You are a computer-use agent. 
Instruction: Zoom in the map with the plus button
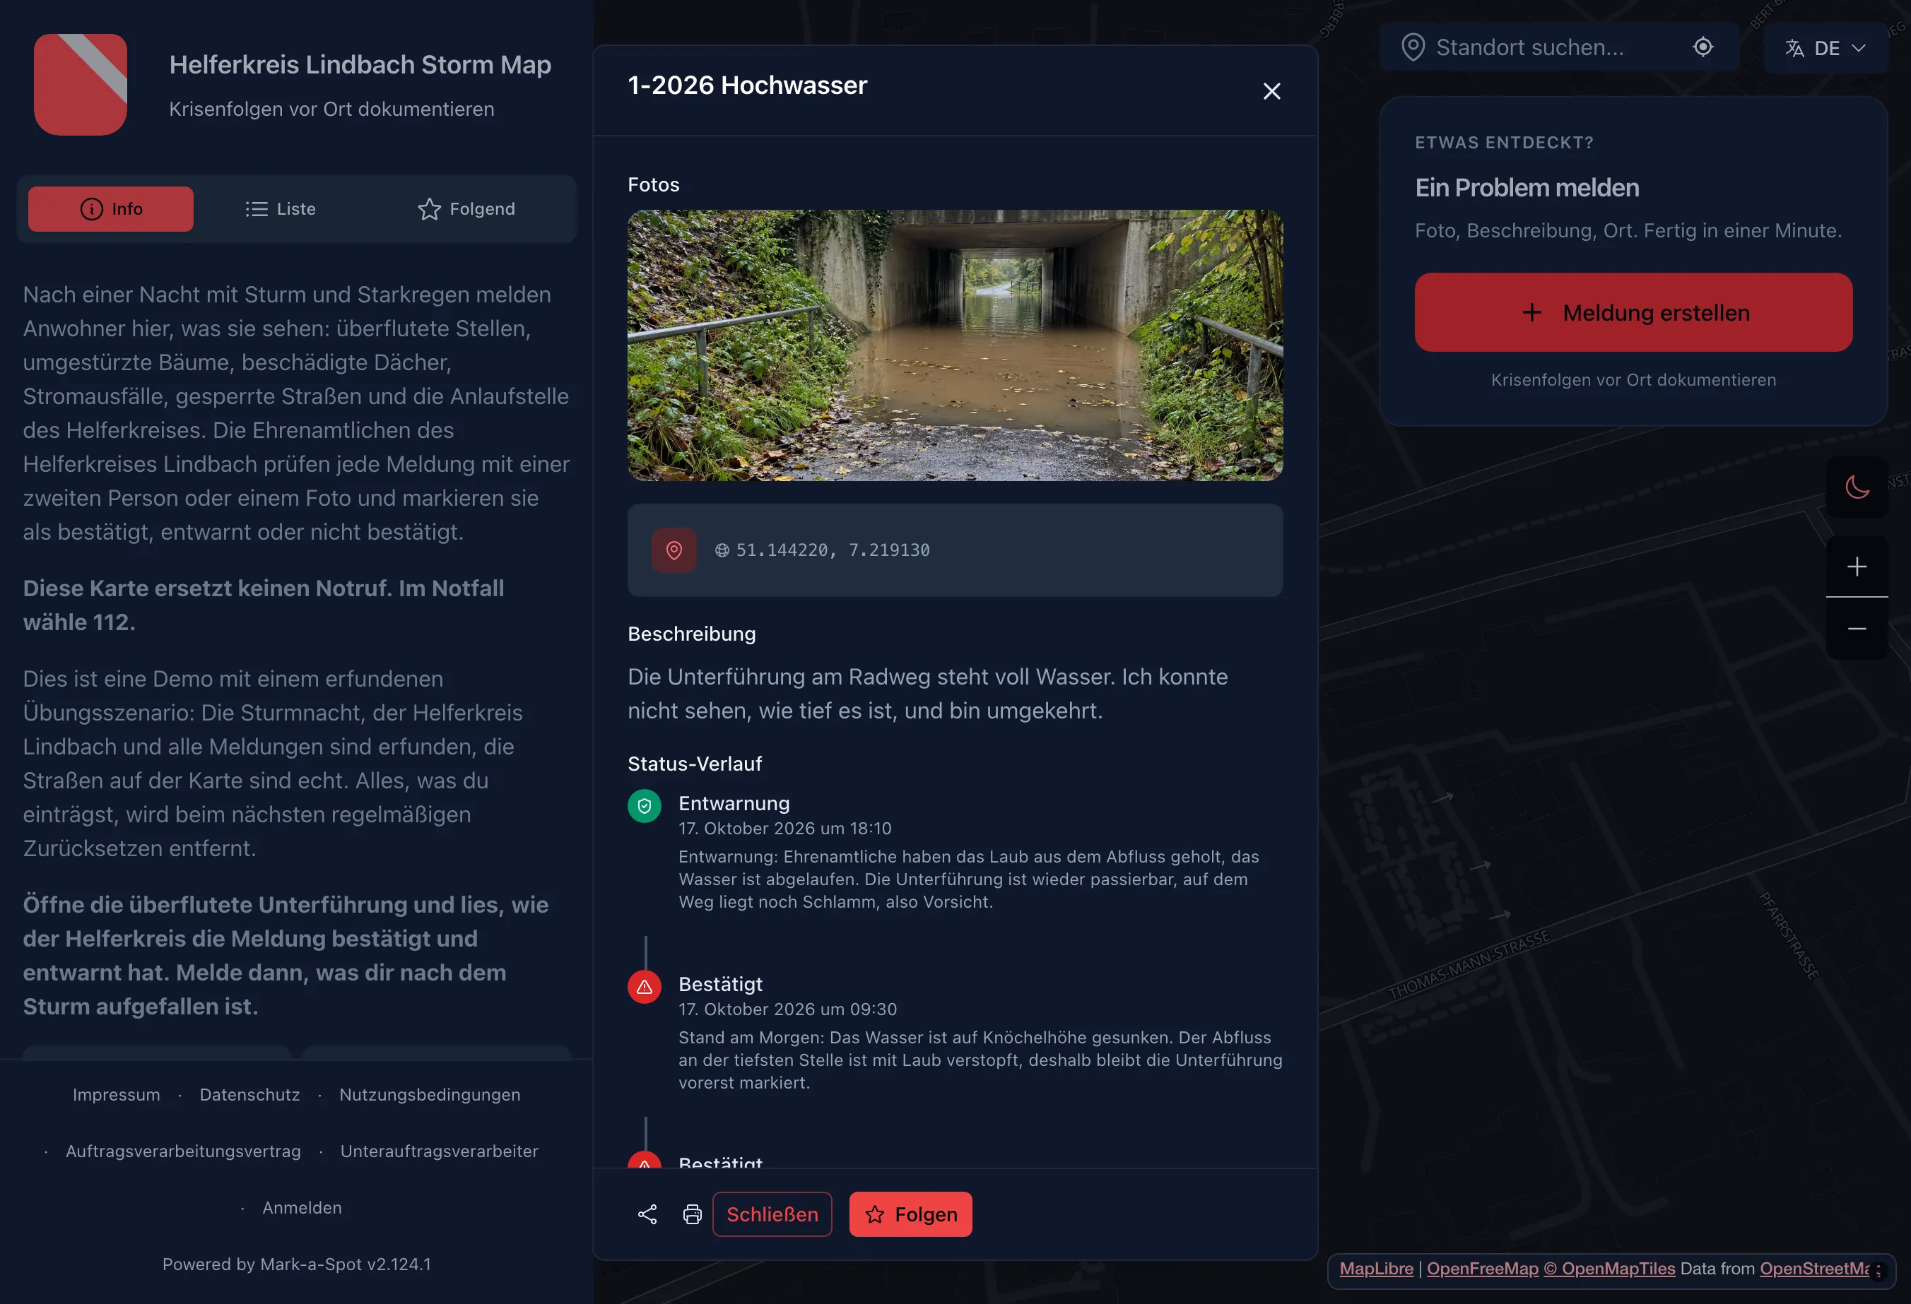click(x=1857, y=566)
